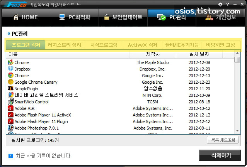This screenshot has height=167, width=247.
Task: Click the TGSM publisher cell
Action: point(152,102)
